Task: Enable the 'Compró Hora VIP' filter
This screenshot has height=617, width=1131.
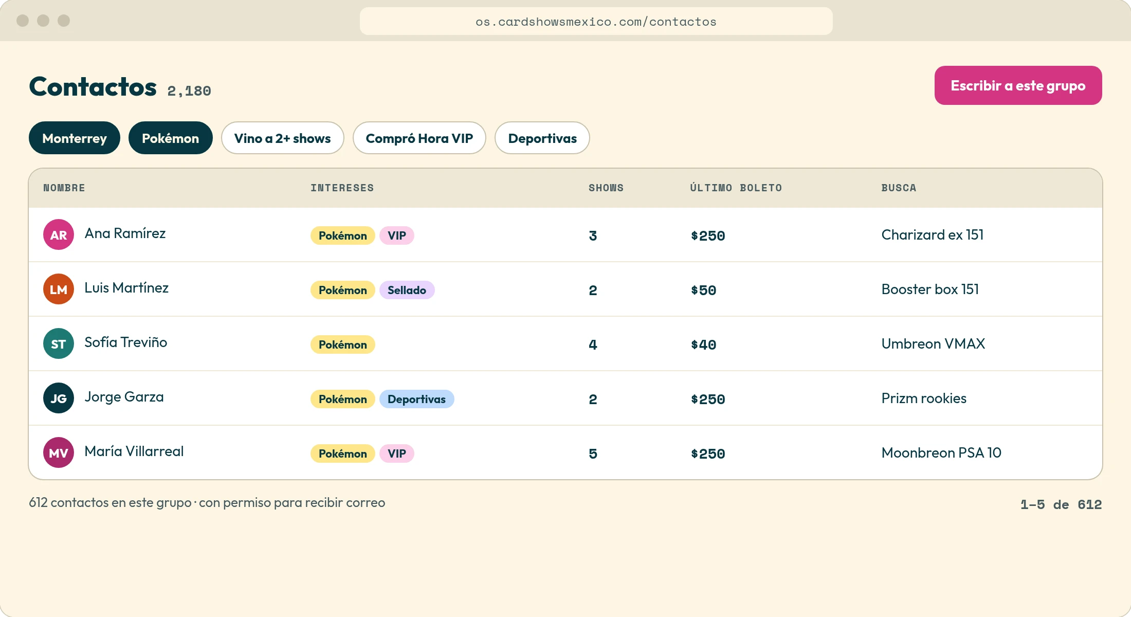Action: click(419, 138)
